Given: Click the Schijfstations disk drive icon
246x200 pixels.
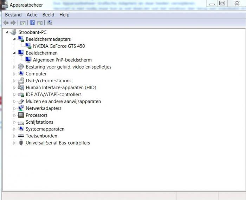Looking at the screenshot, I should [x=21, y=123].
